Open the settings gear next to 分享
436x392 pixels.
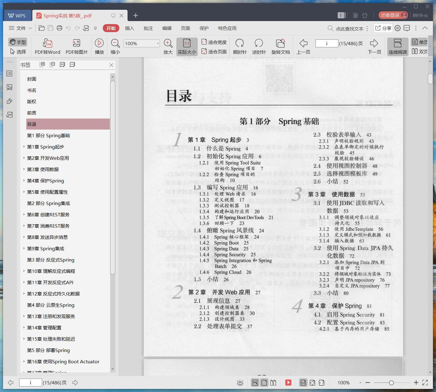point(398,28)
